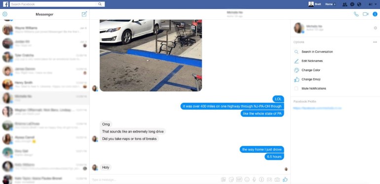The height and width of the screenshot is (184, 380).
Task: Expand the account dropdown arrow in top bar
Action: click(x=376, y=4)
